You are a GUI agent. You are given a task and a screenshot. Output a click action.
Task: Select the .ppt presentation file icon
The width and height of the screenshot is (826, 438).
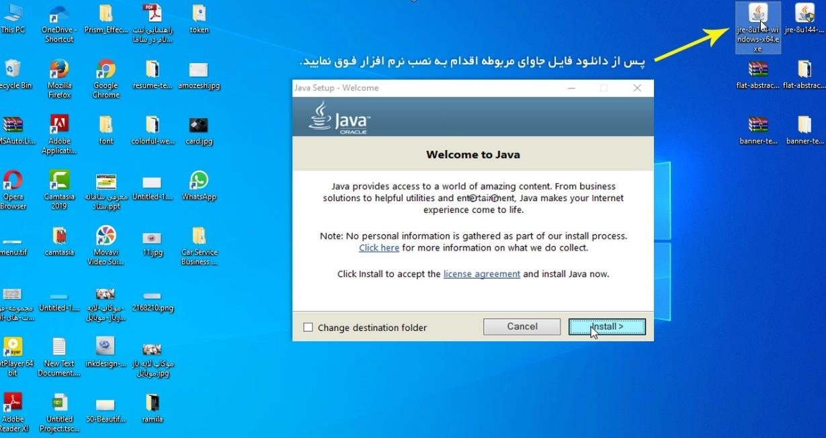(106, 190)
